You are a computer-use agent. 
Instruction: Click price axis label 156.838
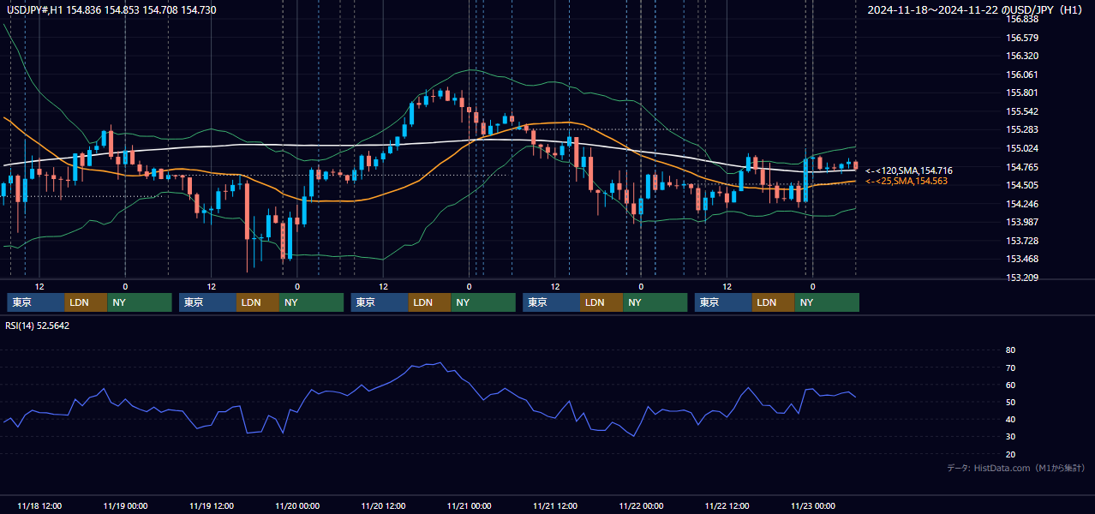click(1022, 19)
